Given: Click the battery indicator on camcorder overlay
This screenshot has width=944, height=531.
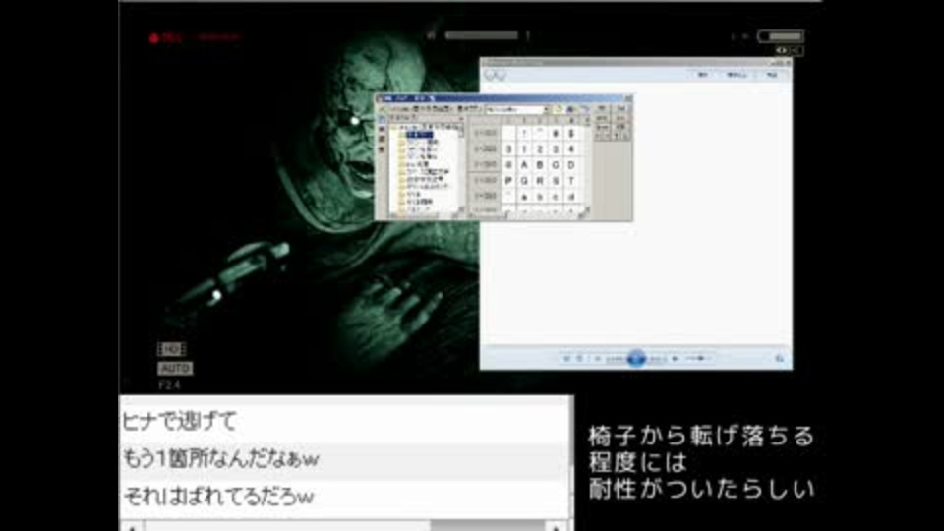Looking at the screenshot, I should click(x=780, y=36).
